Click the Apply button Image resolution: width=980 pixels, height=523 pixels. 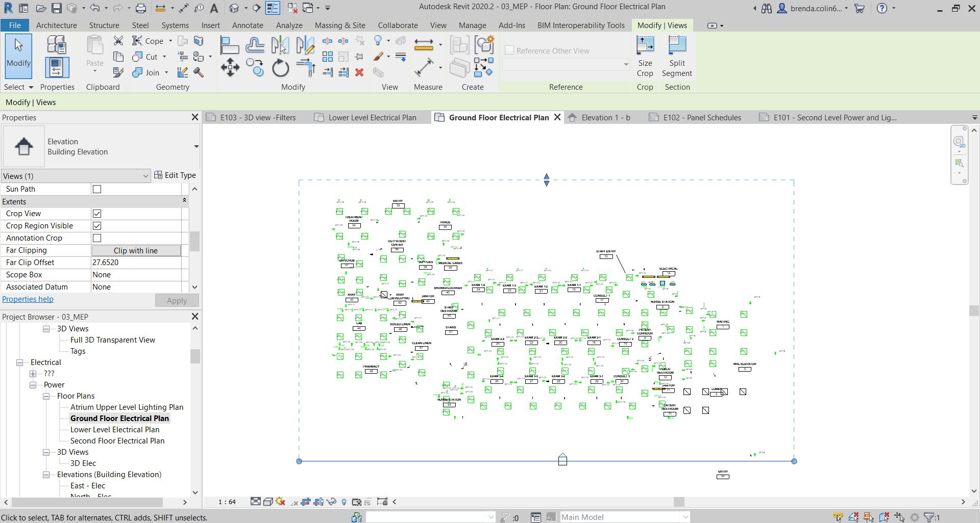pos(177,300)
